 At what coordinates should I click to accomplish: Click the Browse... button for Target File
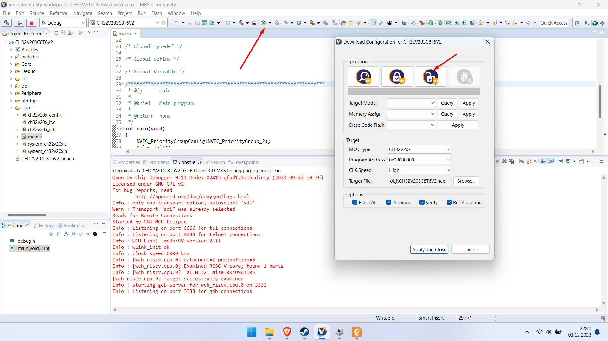(x=466, y=181)
